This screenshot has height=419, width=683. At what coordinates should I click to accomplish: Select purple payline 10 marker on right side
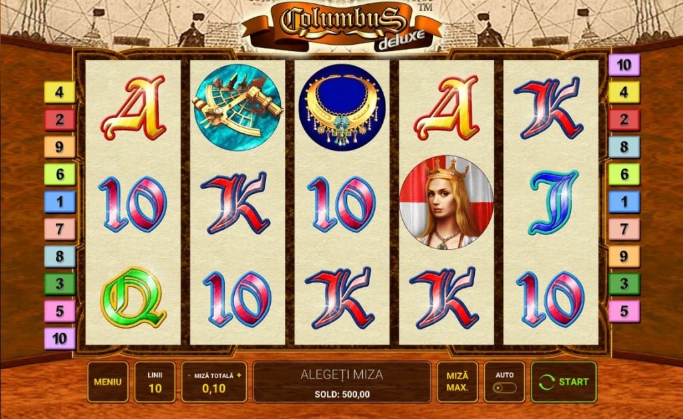[624, 65]
